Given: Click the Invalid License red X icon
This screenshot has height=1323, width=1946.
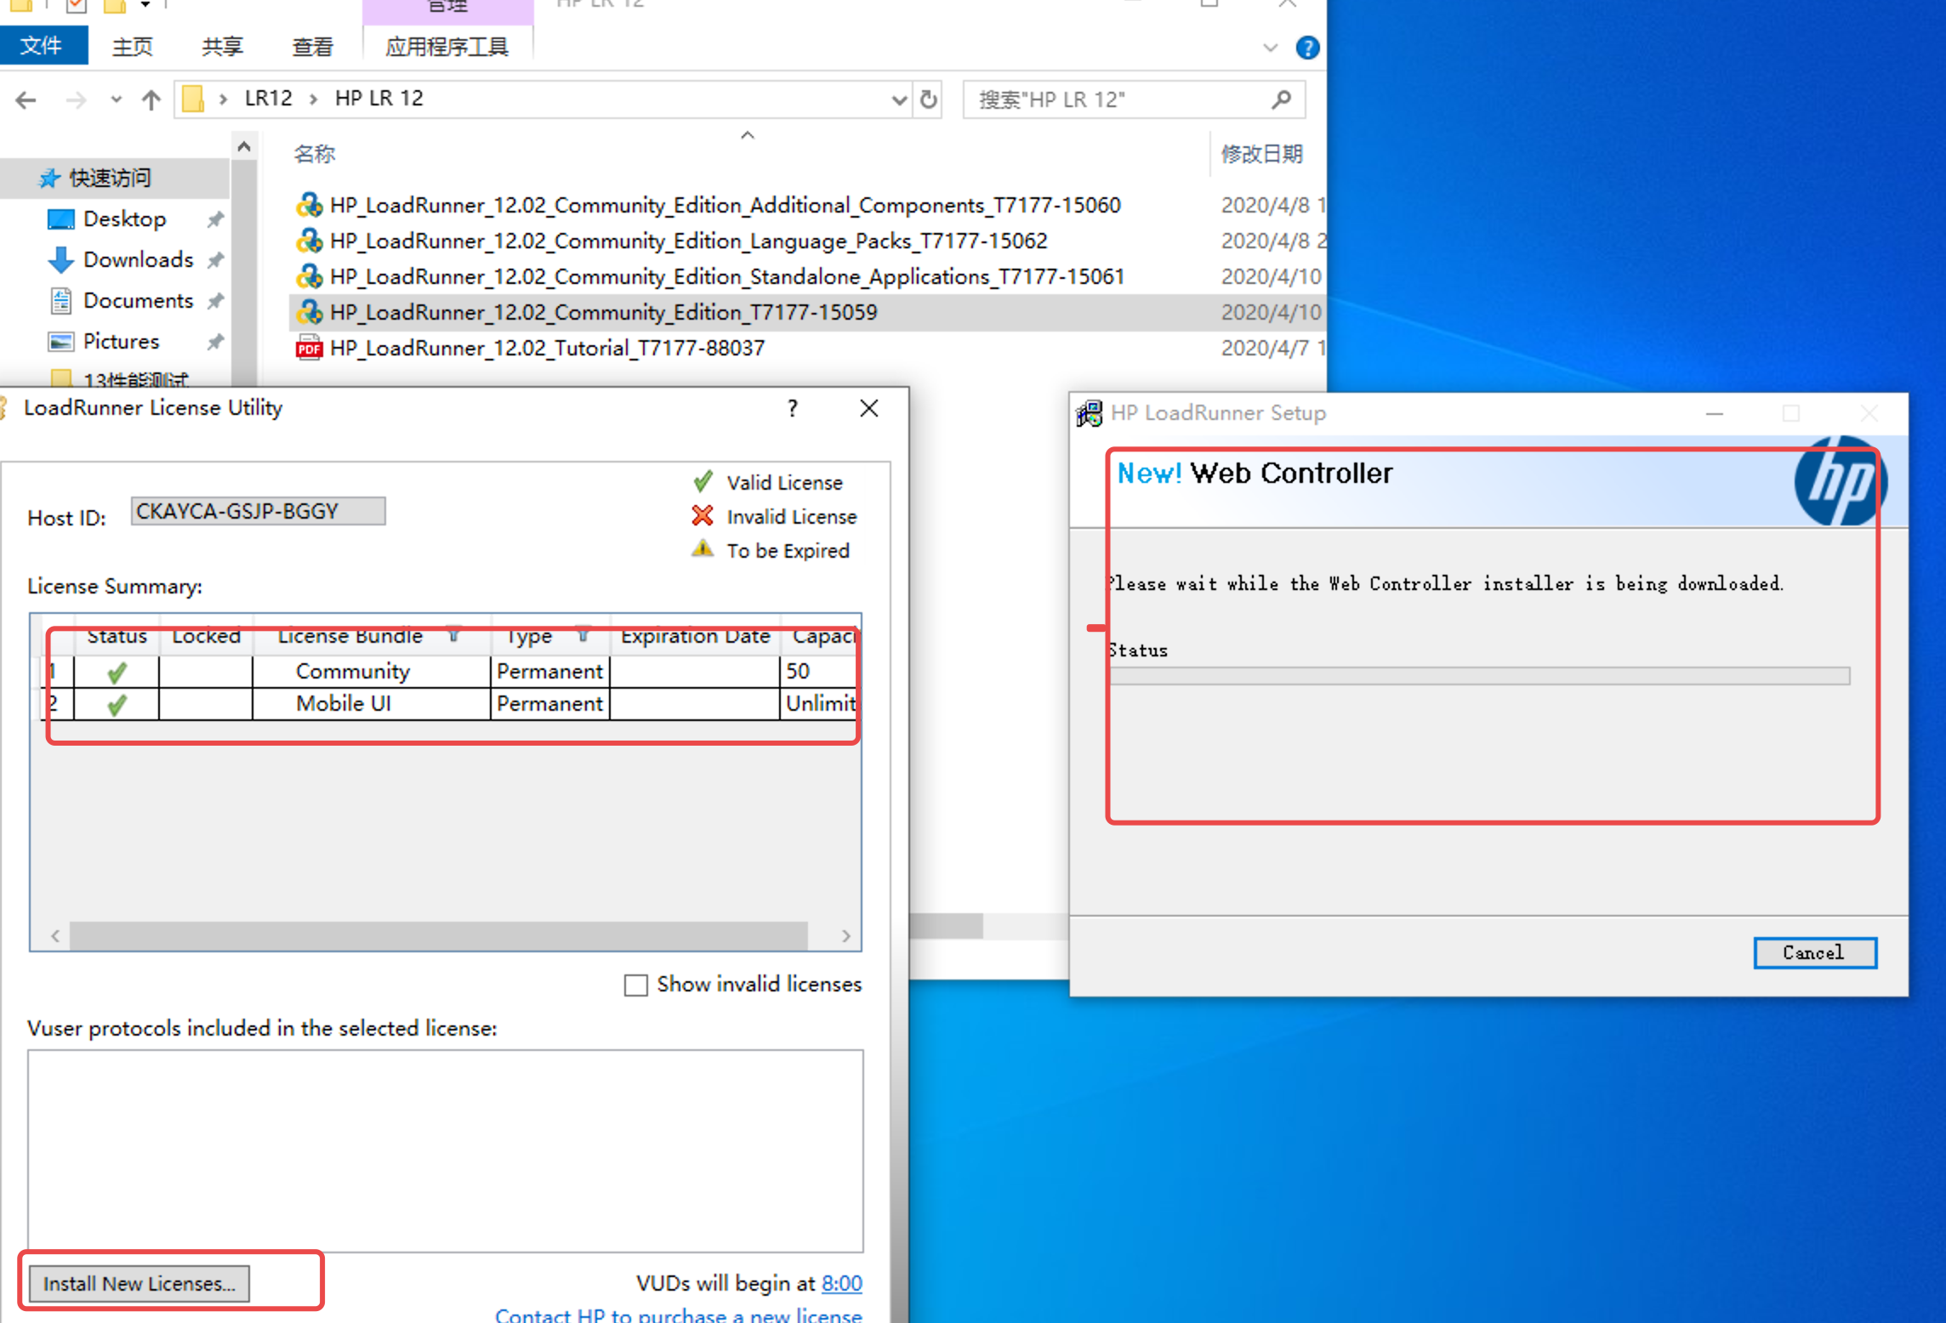Looking at the screenshot, I should point(703,516).
